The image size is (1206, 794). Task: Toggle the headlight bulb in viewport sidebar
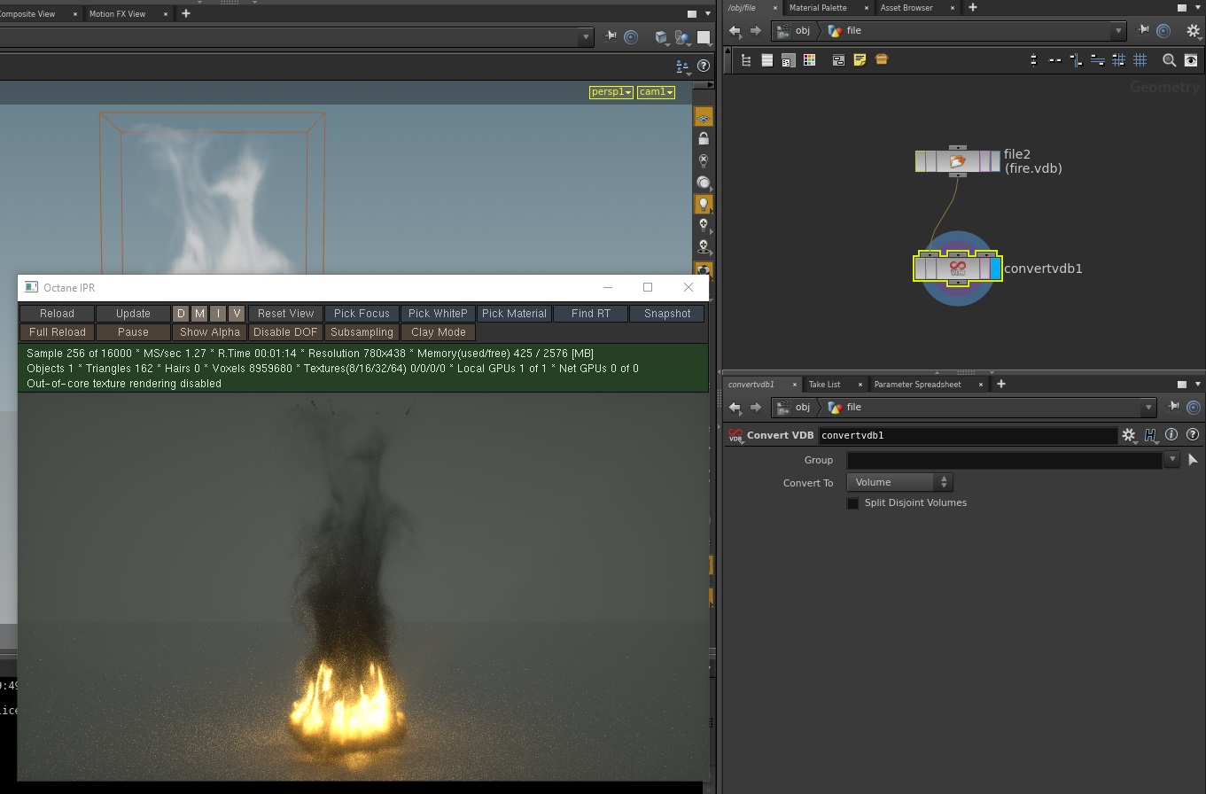704,204
